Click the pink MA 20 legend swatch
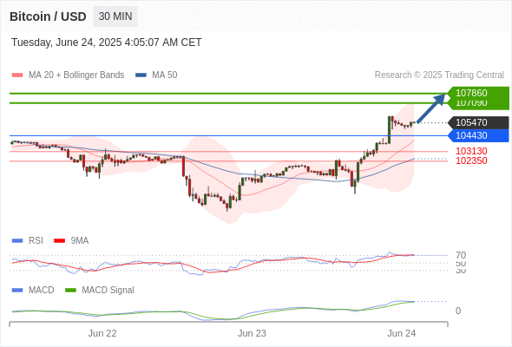 [17, 75]
